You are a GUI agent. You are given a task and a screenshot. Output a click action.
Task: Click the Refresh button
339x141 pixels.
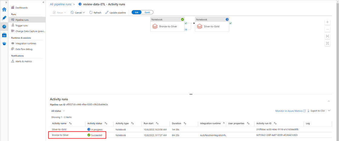point(95,13)
